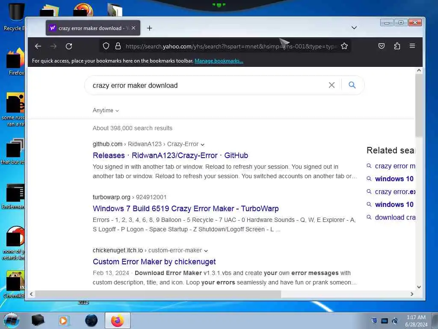Click the tray shield security icon
This screenshot has height=329, width=438.
pos(374,320)
